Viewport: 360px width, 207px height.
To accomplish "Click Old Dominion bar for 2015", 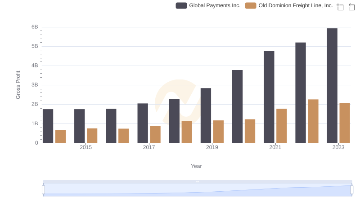I will [x=92, y=136].
